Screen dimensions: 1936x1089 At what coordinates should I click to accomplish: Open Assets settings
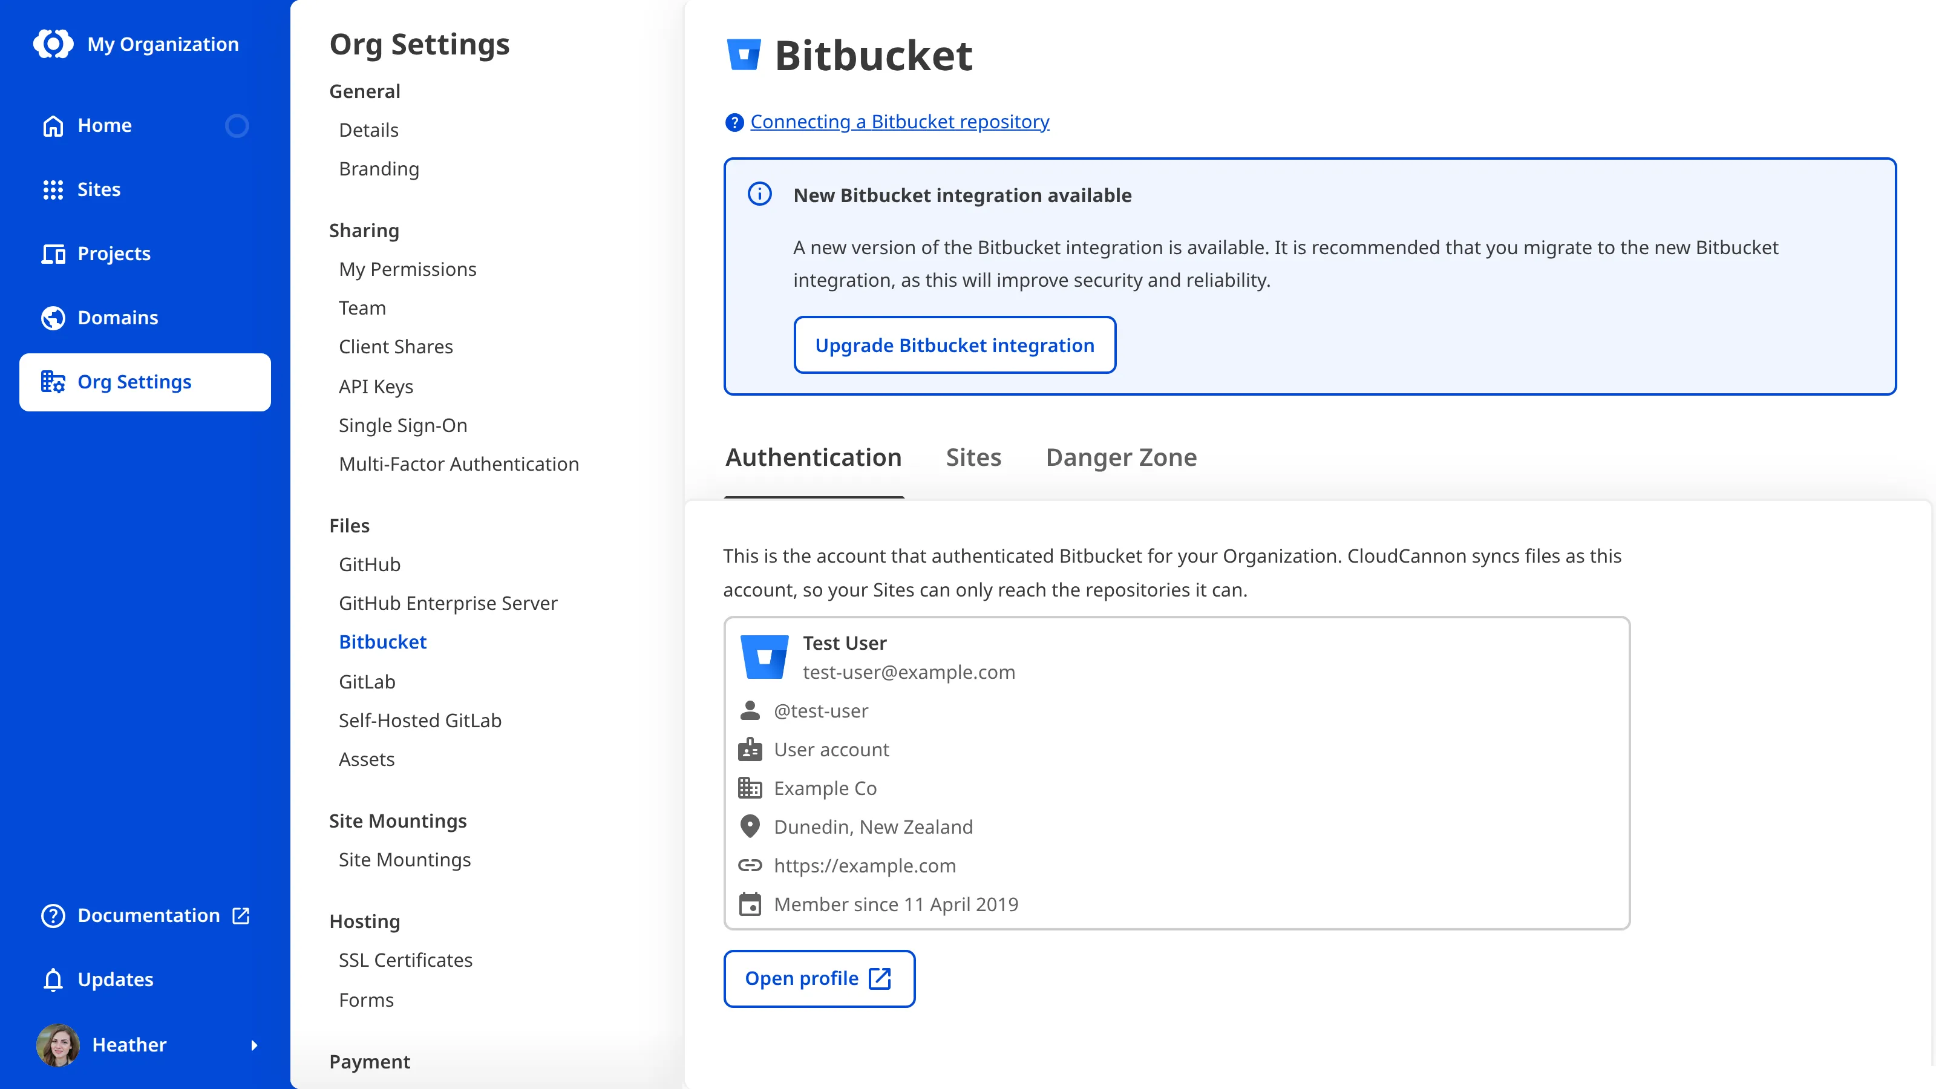point(366,759)
